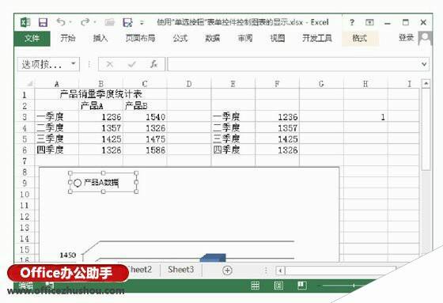This screenshot has height=303, width=443.
Task: Click the title cell 产品销量季度统计表
Action: click(x=101, y=94)
